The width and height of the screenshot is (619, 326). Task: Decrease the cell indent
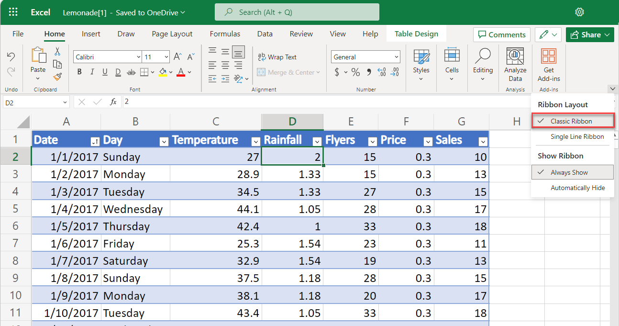212,79
